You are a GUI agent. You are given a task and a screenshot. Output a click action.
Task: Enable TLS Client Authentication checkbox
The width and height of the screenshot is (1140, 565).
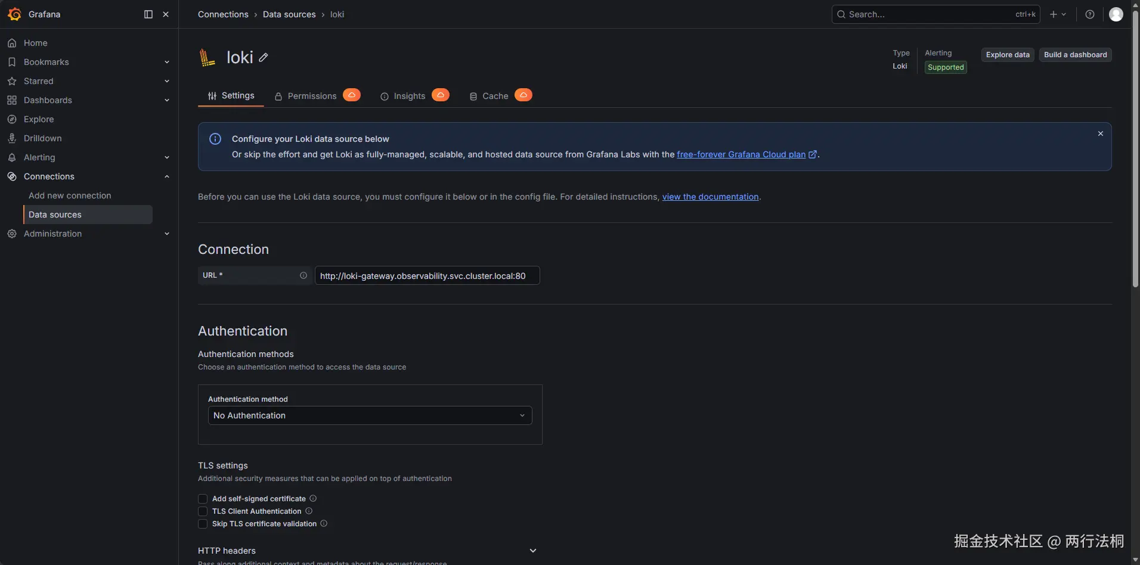click(x=203, y=511)
